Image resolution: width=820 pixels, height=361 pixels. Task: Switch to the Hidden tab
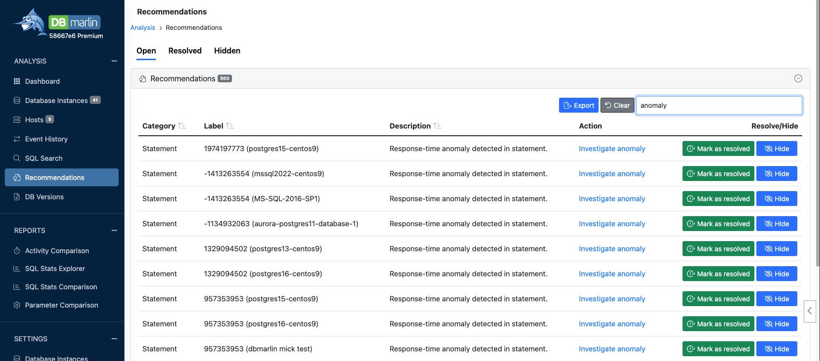pos(227,51)
